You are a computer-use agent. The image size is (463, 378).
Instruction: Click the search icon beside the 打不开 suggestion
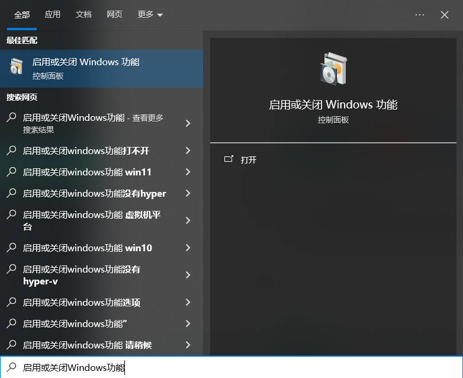point(11,150)
